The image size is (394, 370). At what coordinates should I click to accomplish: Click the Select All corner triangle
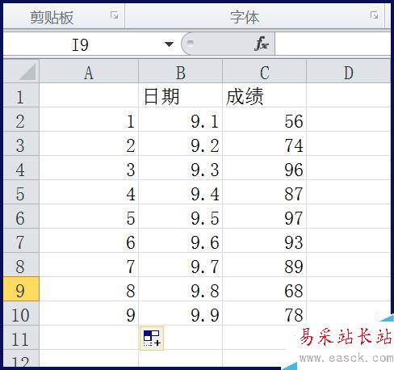[x=22, y=71]
